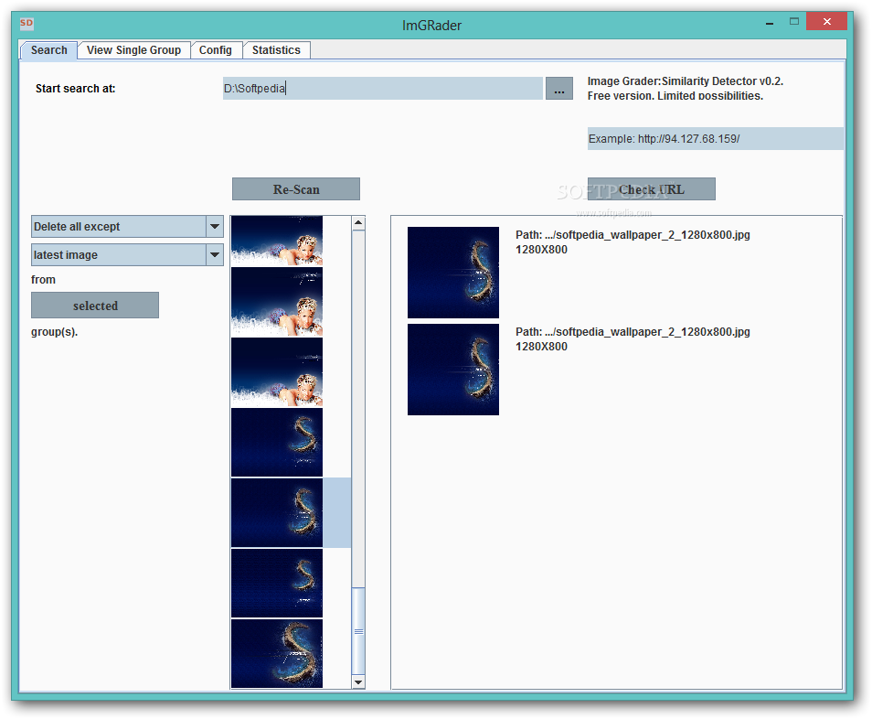
Task: Click the 'selected' groups button
Action: point(95,306)
